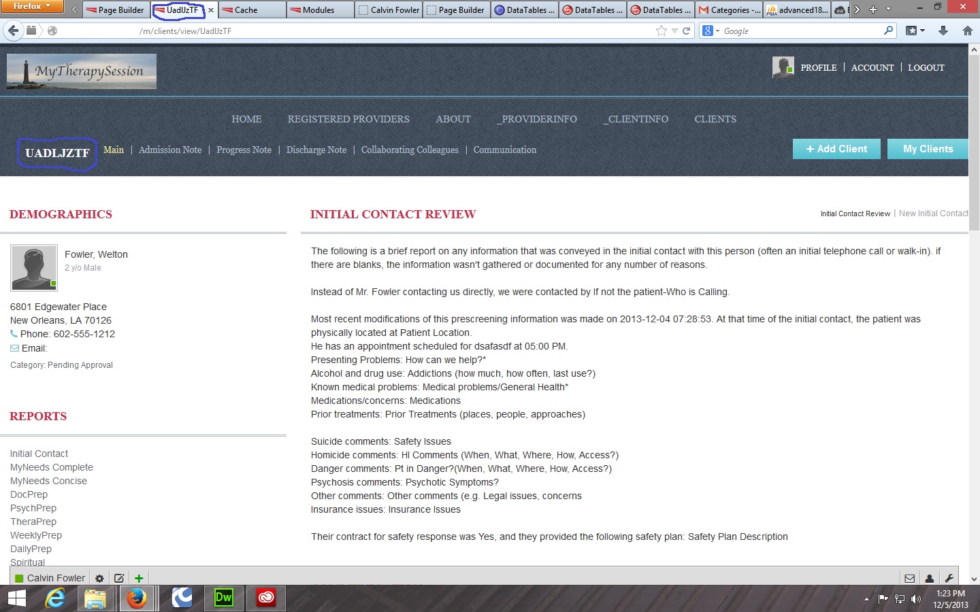
Task: Click the browser home icon
Action: coord(967,31)
